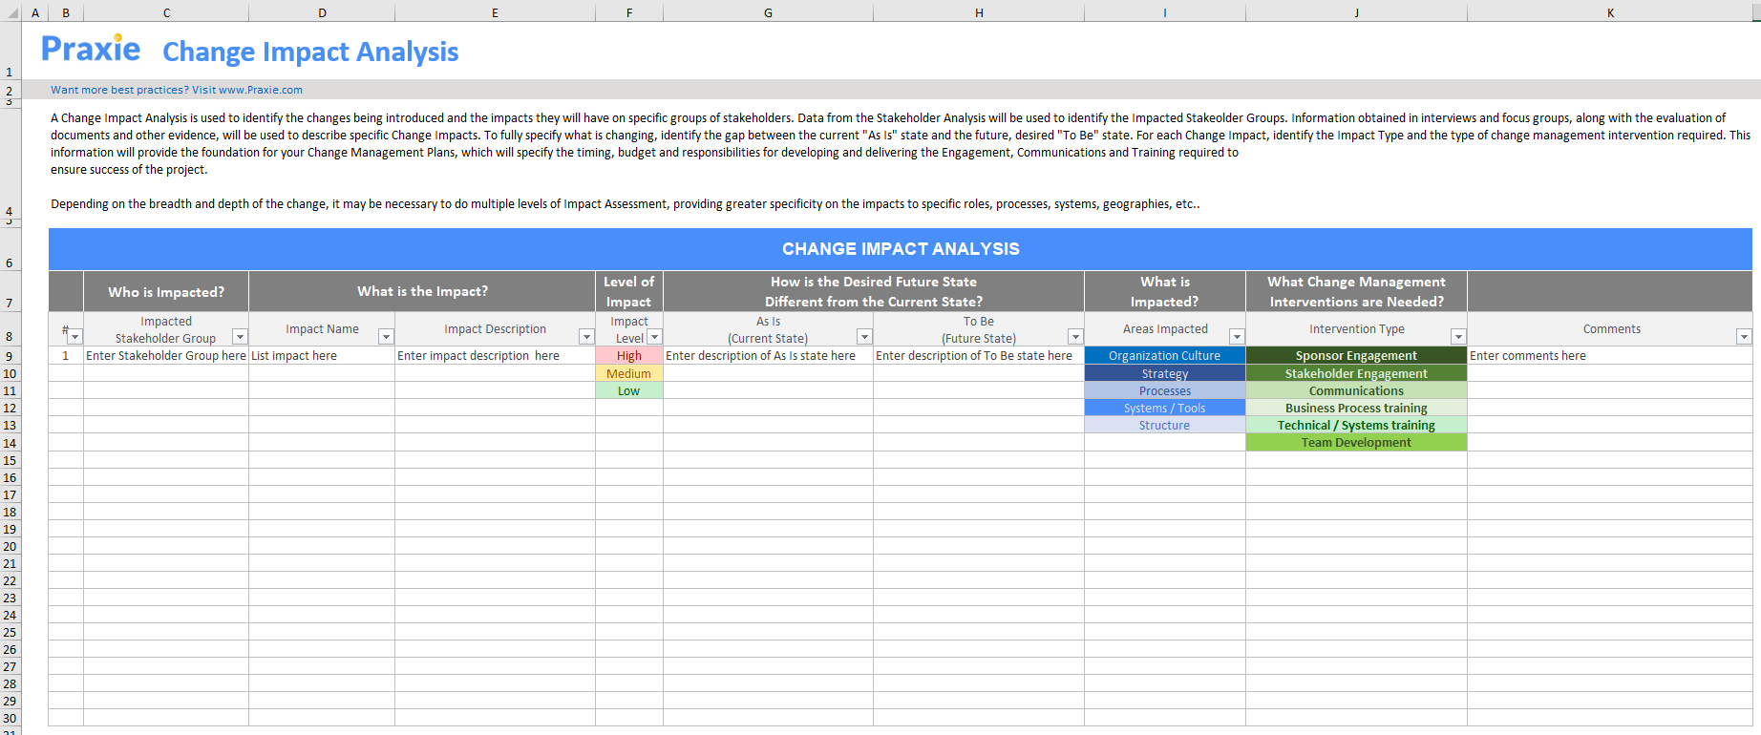Click the 'Level of Impact' header
1761x735 pixels.
coord(629,291)
